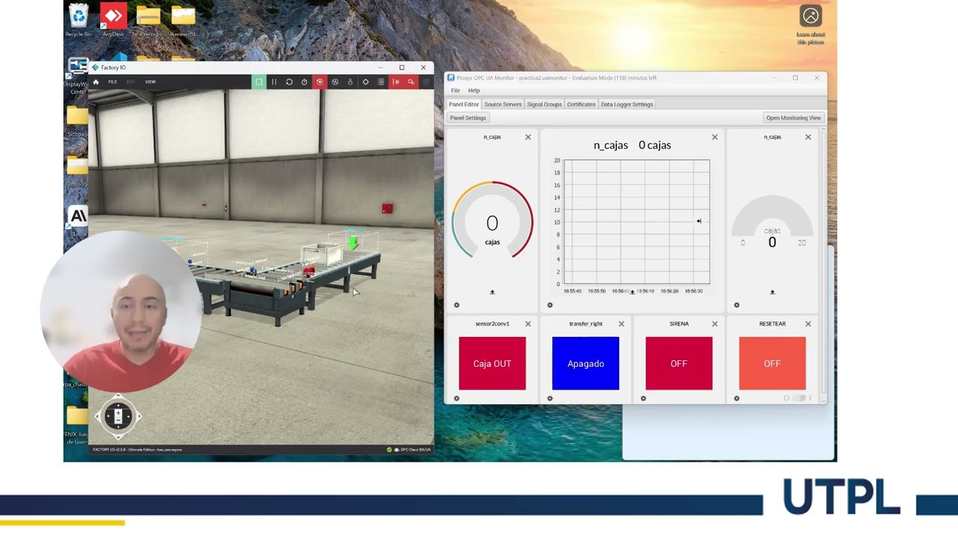
Task: Open settings gear of SIRENA panel
Action: click(643, 398)
